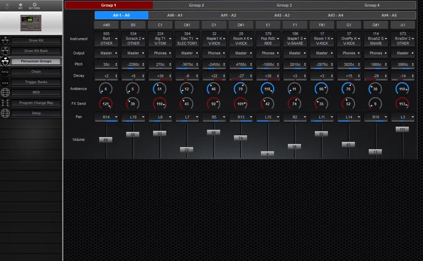Open the R13 pan dropdown

pos(241,117)
